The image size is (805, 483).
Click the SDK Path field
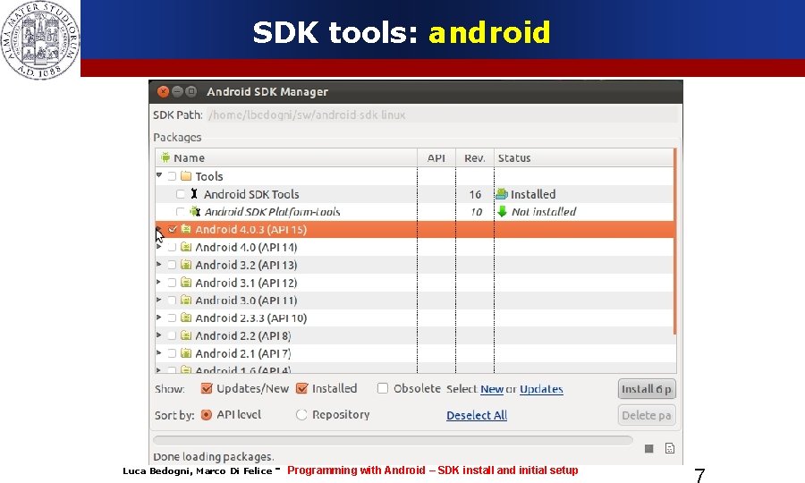pos(442,115)
